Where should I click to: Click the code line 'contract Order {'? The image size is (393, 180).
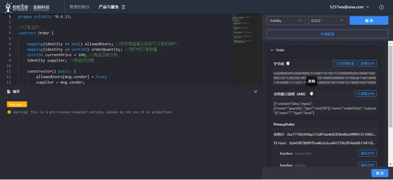[36, 33]
